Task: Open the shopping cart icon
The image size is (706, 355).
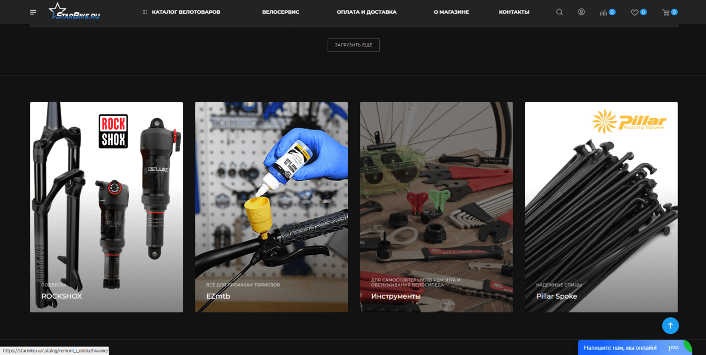Action: 666,12
